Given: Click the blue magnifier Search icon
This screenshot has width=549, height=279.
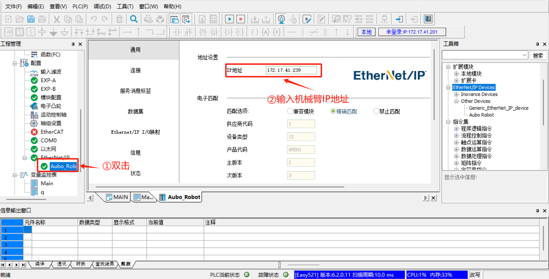Looking at the screenshot, I should coord(134,19).
